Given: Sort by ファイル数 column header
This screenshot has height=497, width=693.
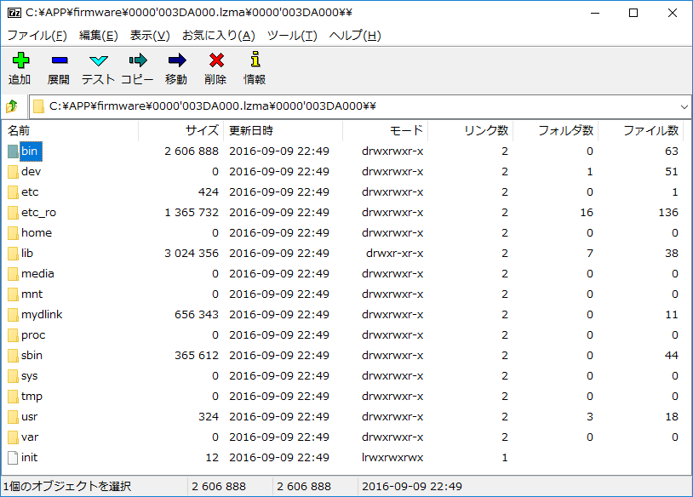Looking at the screenshot, I should (x=641, y=130).
